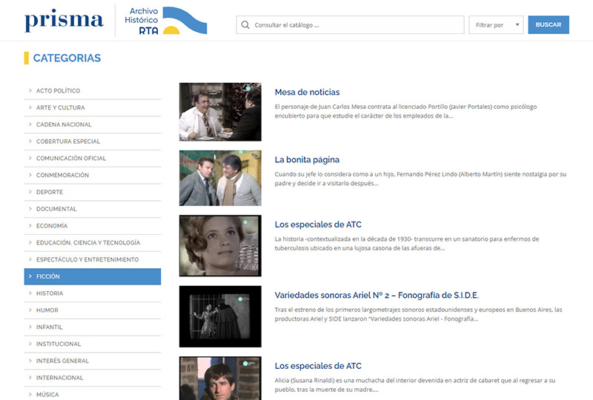Select the ARTE Y CULTURA category
Viewport: 593px width, 400px height.
[61, 108]
